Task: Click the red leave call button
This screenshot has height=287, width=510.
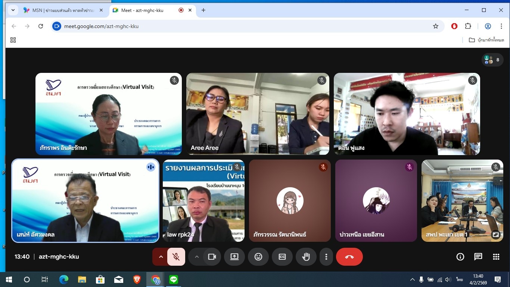Action: click(349, 257)
